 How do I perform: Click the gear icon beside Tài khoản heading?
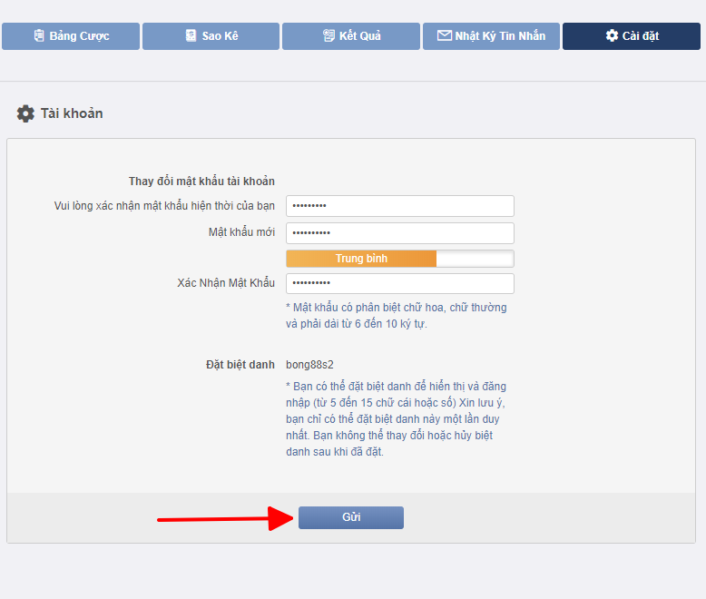tap(25, 113)
